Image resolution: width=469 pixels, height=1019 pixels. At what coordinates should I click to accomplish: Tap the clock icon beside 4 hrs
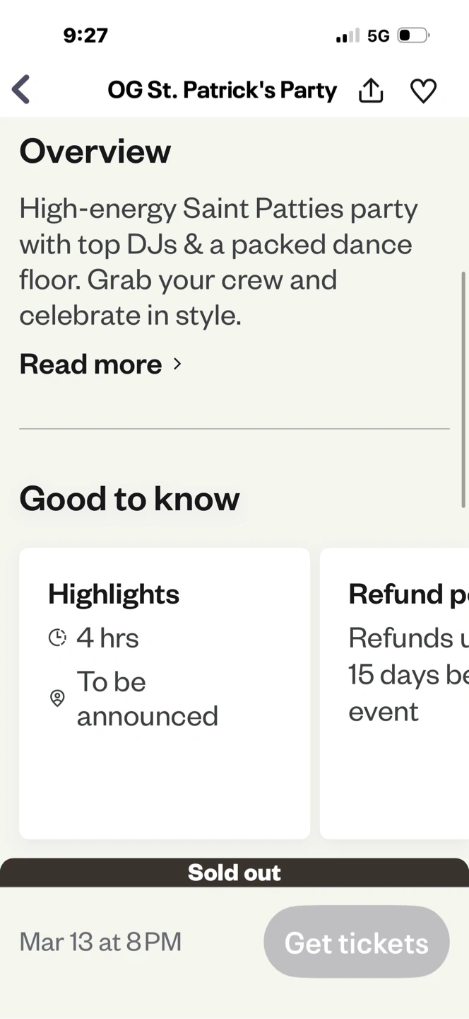pyautogui.click(x=57, y=638)
